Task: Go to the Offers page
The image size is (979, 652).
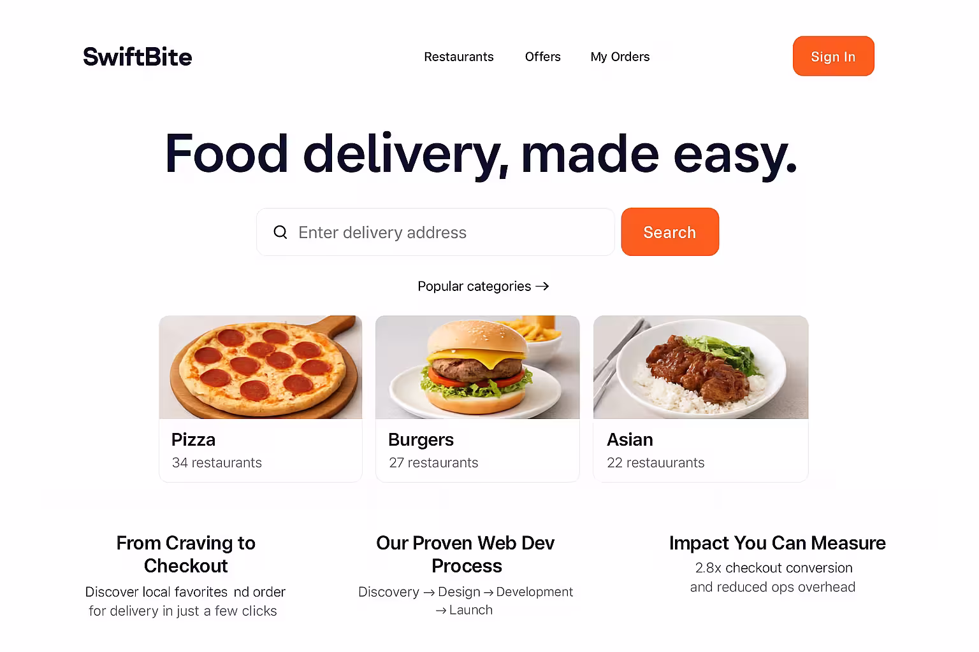Action: click(543, 57)
